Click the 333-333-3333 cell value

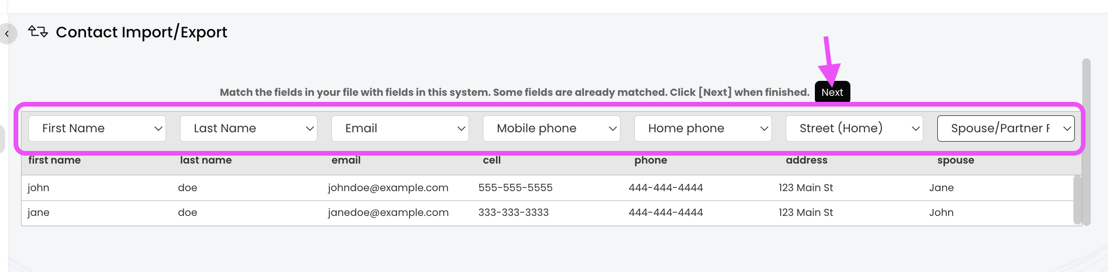click(x=513, y=213)
